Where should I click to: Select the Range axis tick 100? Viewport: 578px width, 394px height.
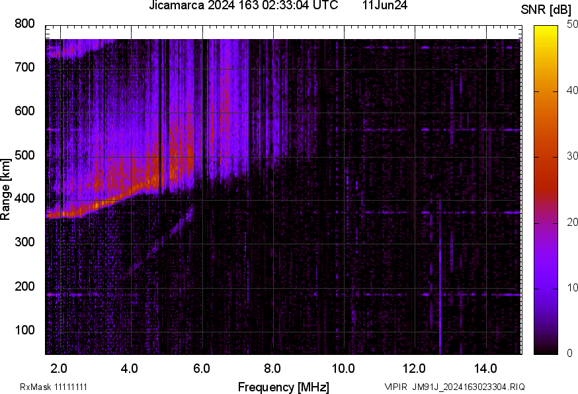click(24, 330)
